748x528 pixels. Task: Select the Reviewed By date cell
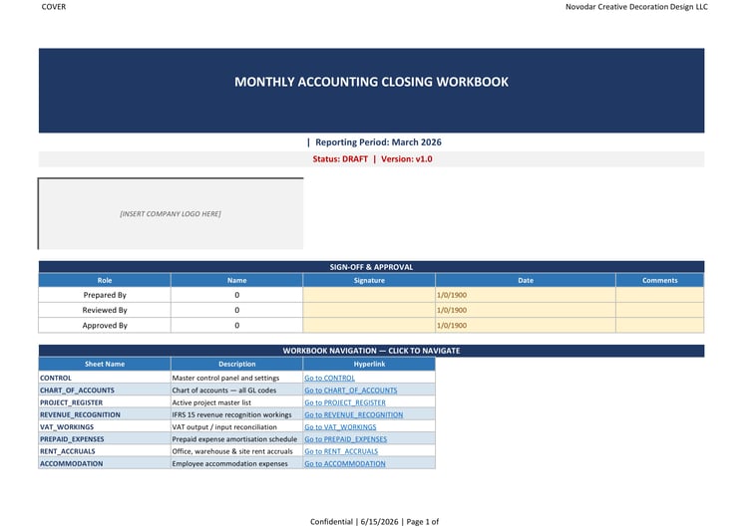[x=526, y=310]
